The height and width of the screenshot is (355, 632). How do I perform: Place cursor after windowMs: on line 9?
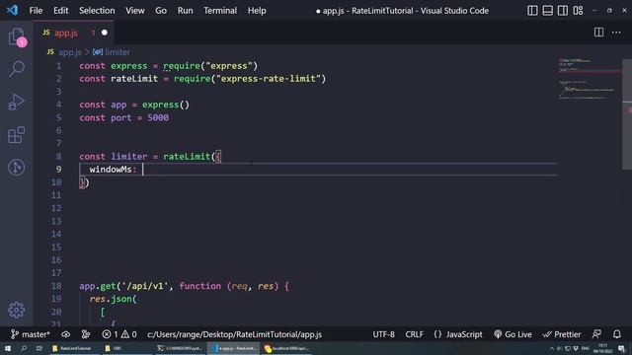pos(142,170)
